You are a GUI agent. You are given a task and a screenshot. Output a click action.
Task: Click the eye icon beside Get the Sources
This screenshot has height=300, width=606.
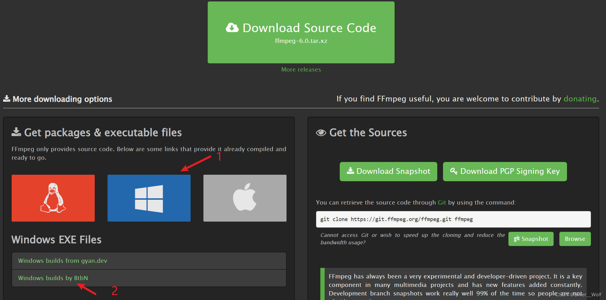pyautogui.click(x=321, y=133)
